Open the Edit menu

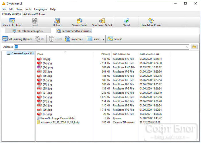pos(11,9)
